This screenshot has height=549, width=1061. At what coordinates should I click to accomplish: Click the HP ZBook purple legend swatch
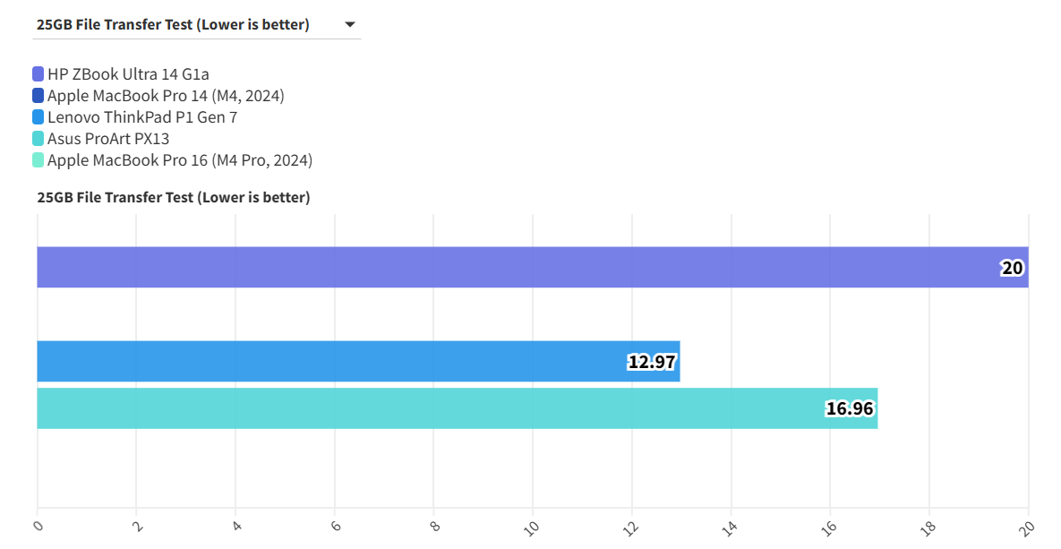[x=39, y=74]
